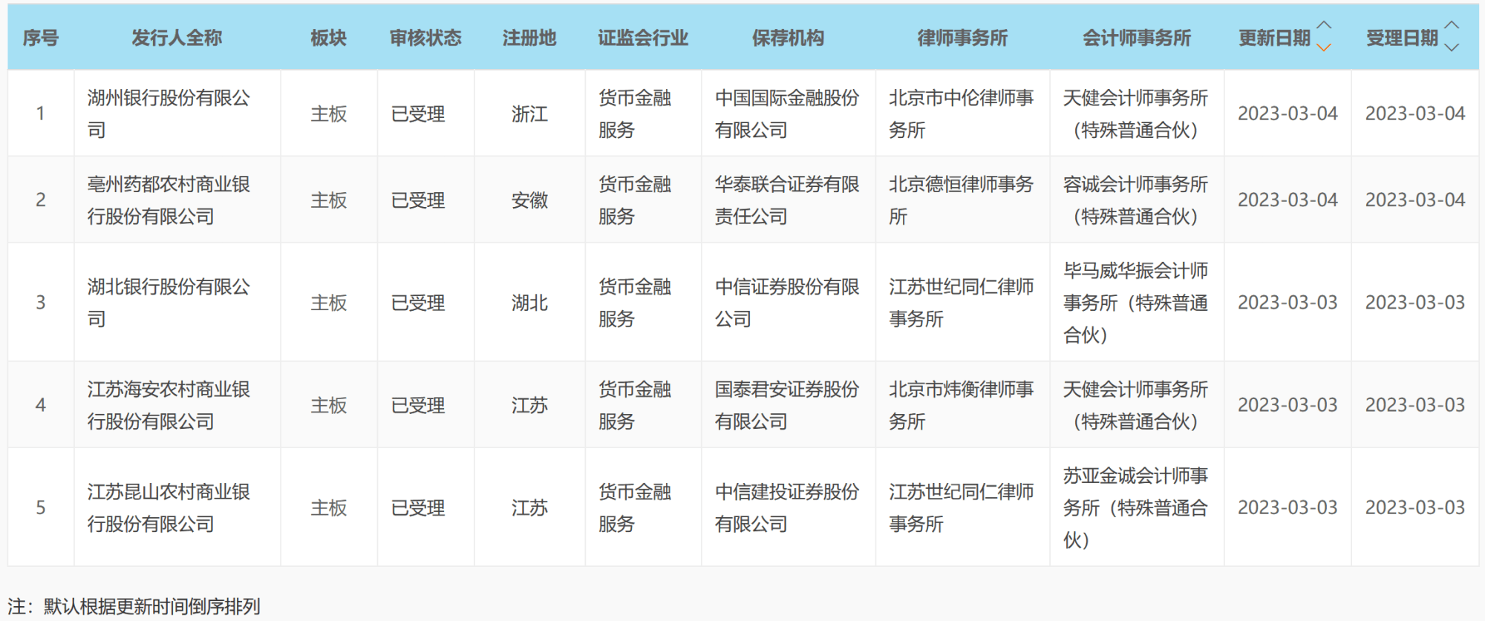Click 主板 cell in 亳州药都 row
Viewport: 1485px width, 621px height.
pyautogui.click(x=329, y=200)
